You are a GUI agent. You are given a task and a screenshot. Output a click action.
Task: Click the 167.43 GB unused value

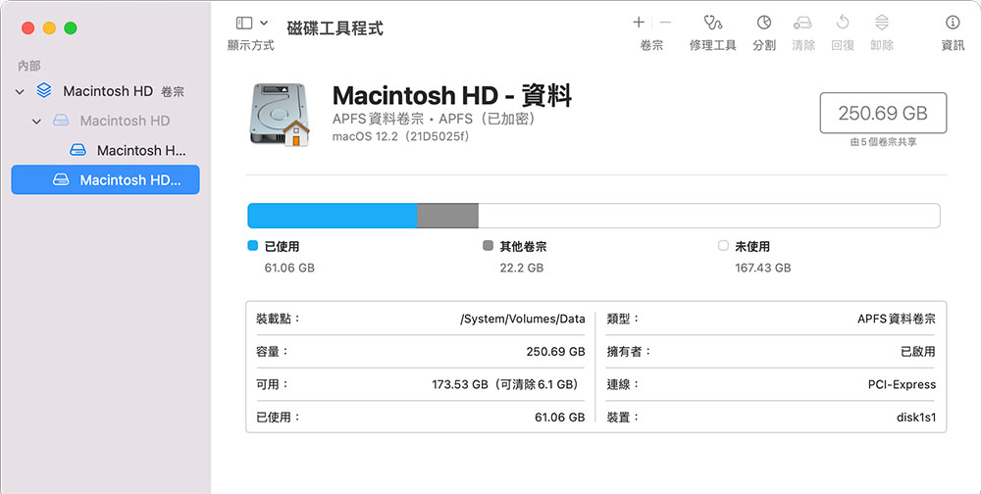point(762,268)
